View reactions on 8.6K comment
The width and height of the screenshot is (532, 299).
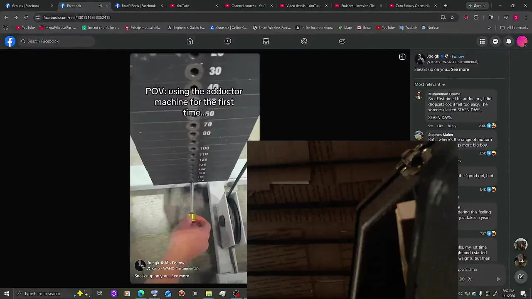pos(488,126)
